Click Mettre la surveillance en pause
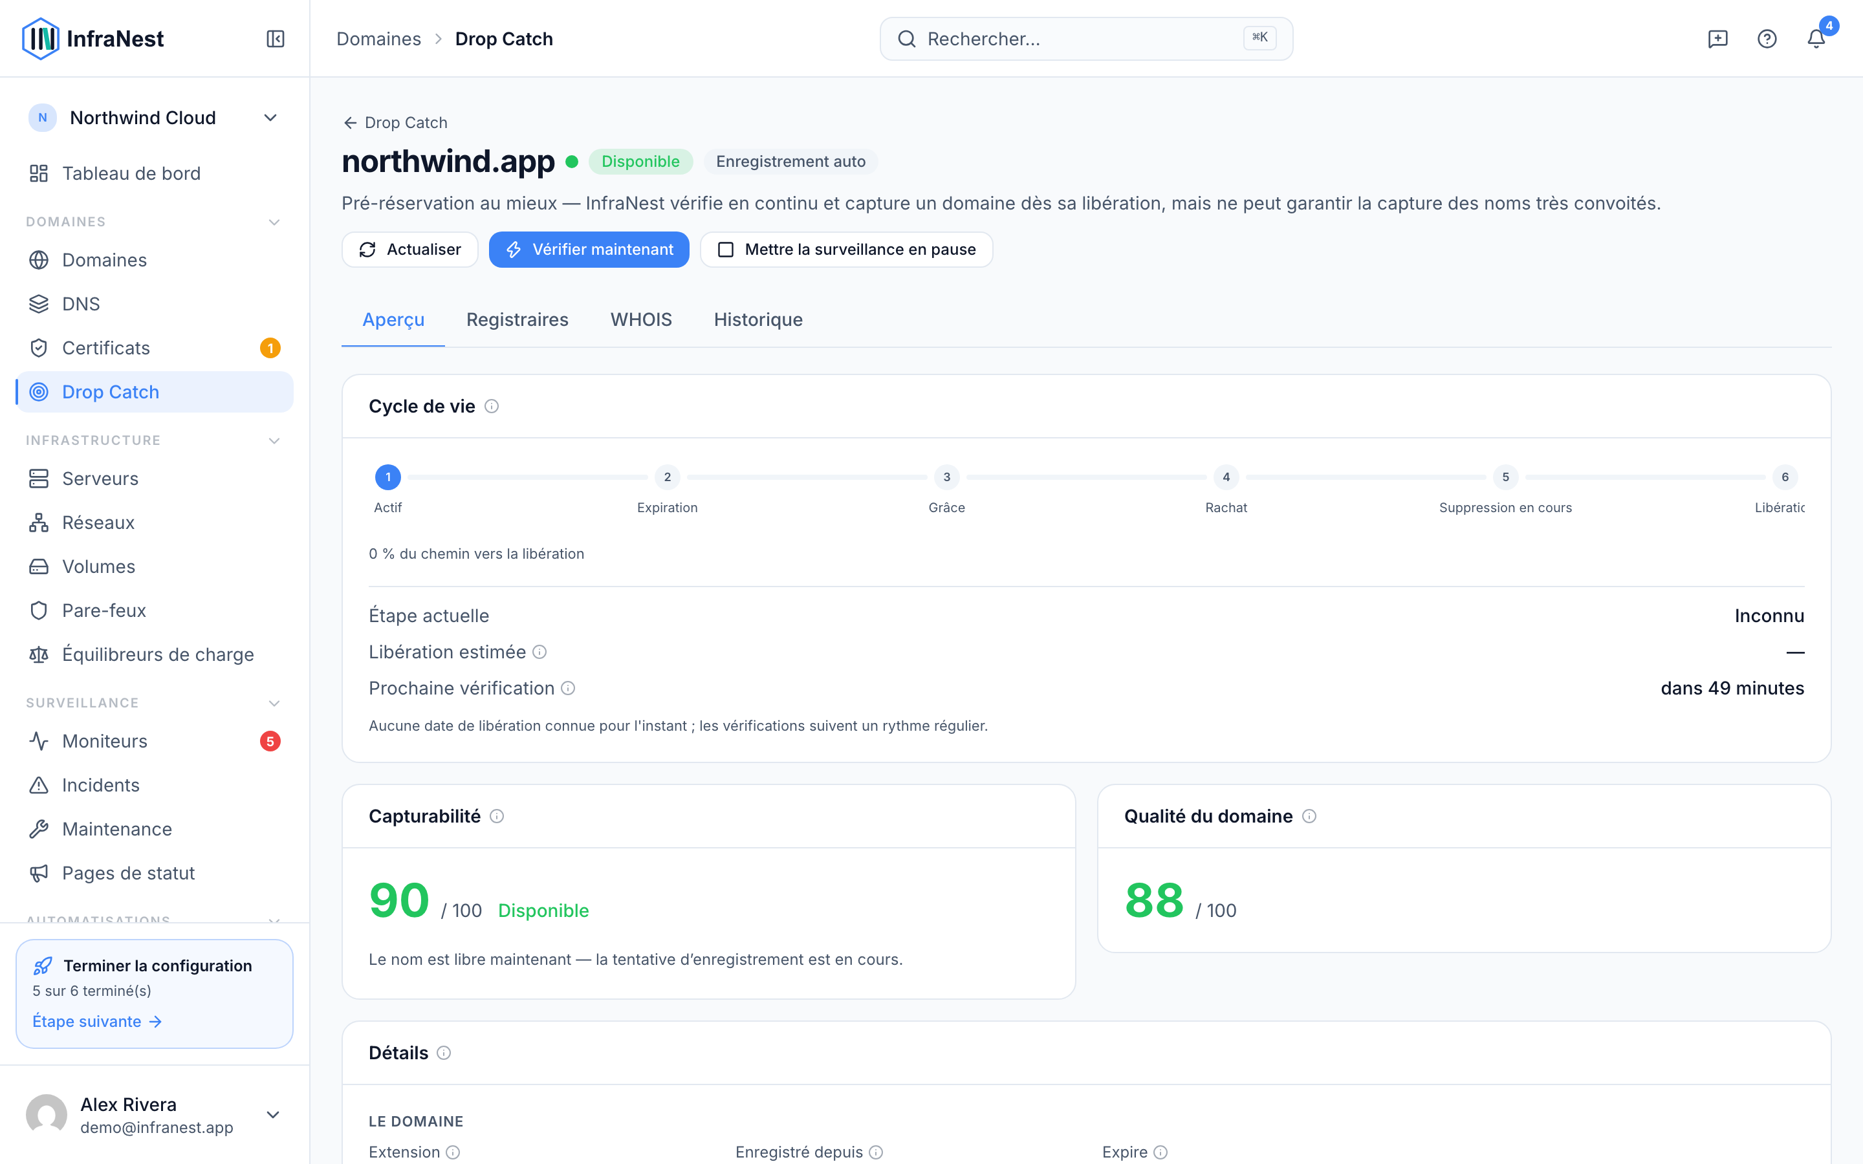This screenshot has height=1164, width=1863. (846, 250)
